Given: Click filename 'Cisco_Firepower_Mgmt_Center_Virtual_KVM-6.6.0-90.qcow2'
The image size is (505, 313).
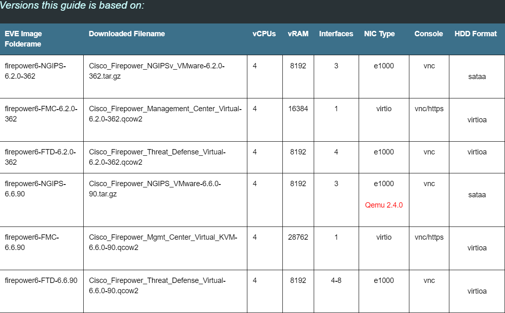Looking at the screenshot, I should pos(163,242).
